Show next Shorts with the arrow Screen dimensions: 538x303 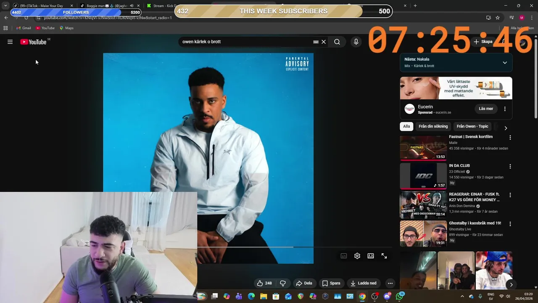pos(511,285)
